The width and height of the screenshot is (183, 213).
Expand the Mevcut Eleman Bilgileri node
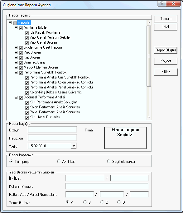(x=16, y=67)
